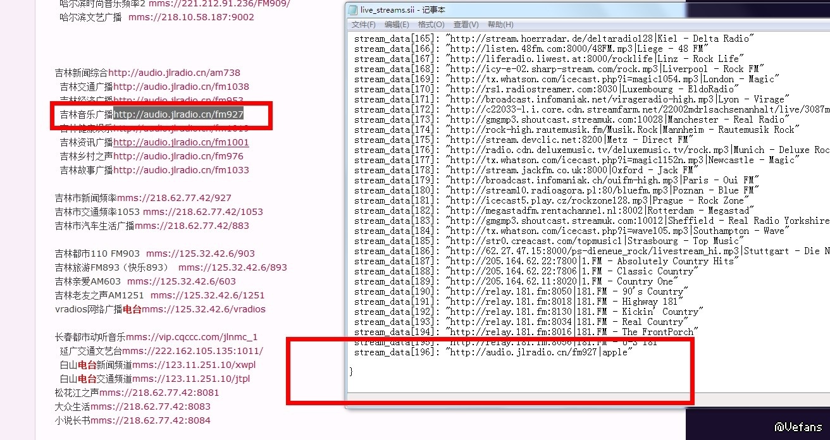Open the 编辑(E) menu in Notepad
Image resolution: width=830 pixels, height=440 pixels.
397,25
